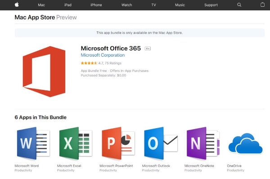Click the Microsoft PowerPoint title link
270x179 pixels.
(116, 166)
